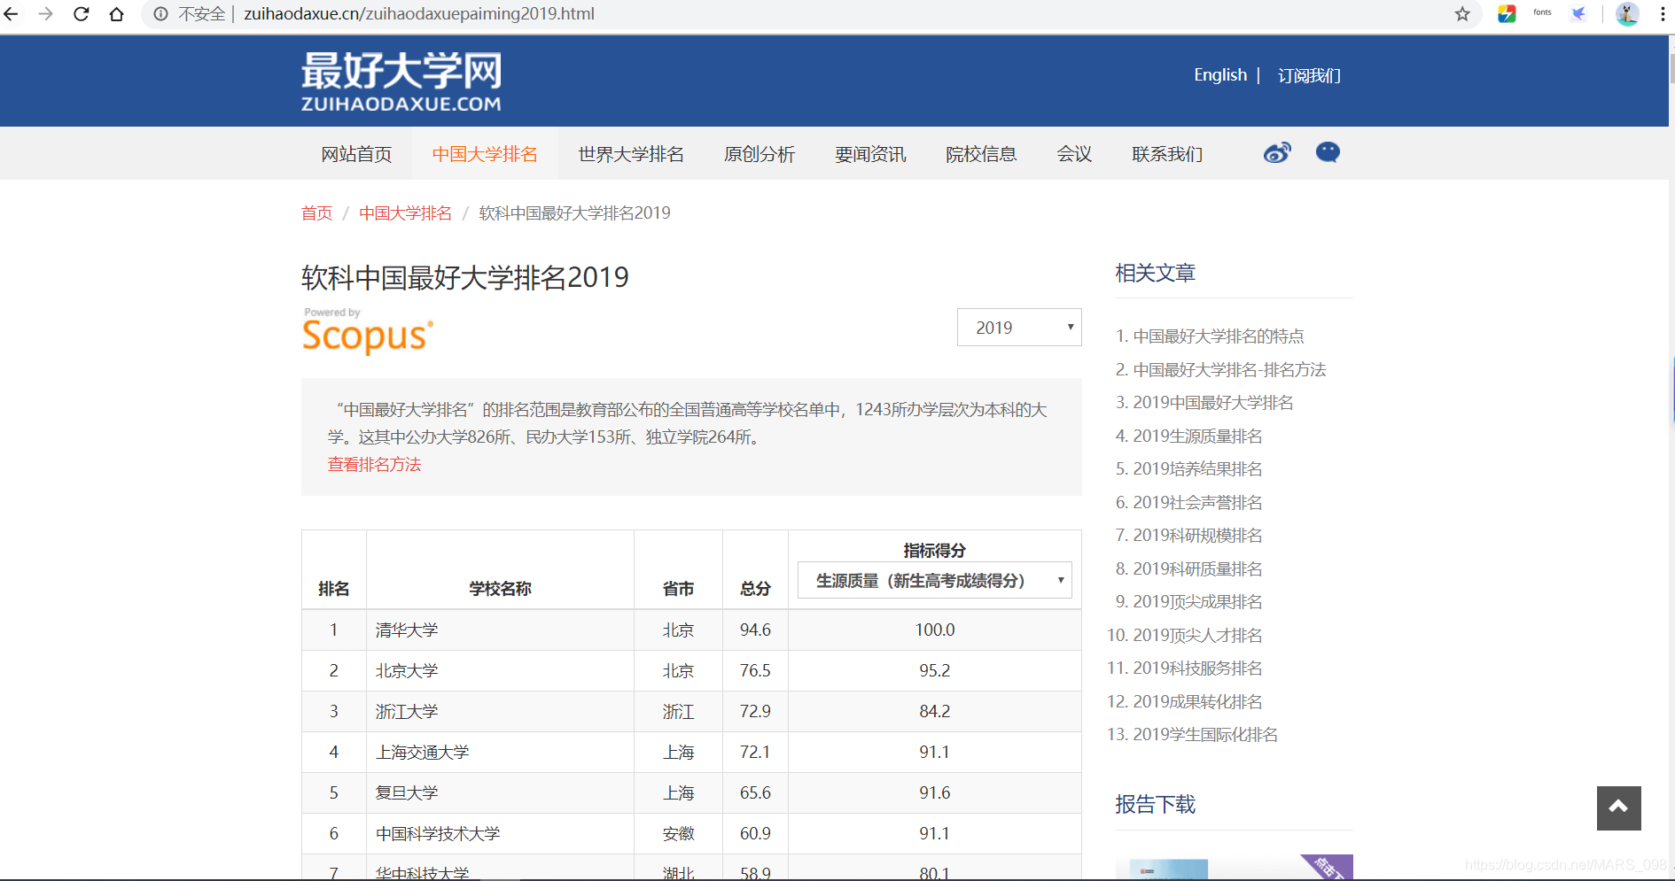Click the report download thumbnail image
This screenshot has height=881, width=1675.
(x=1234, y=867)
